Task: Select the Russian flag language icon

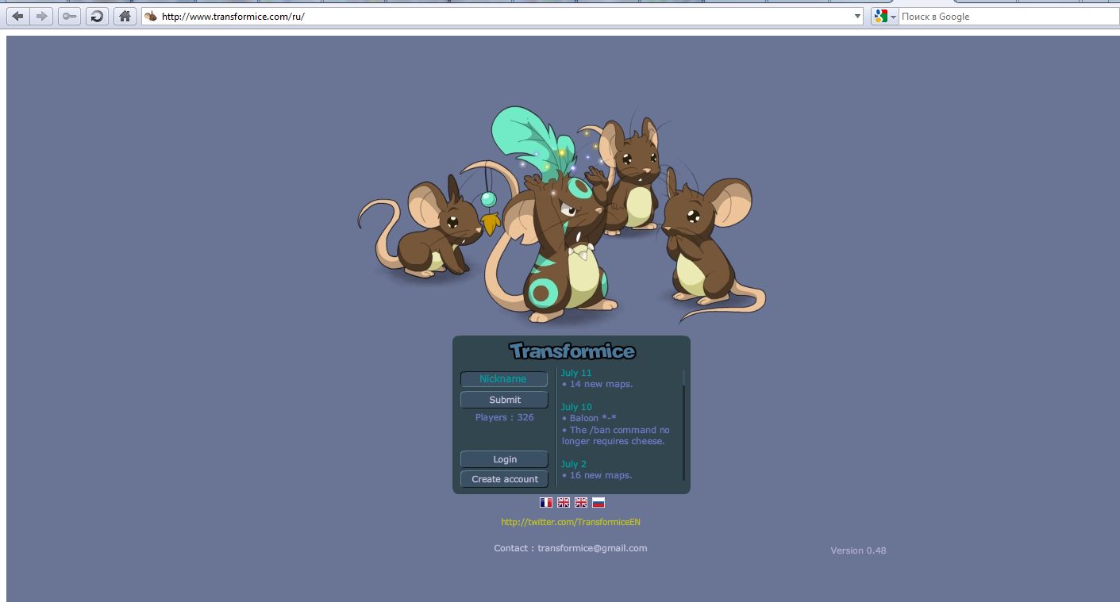Action: (598, 502)
